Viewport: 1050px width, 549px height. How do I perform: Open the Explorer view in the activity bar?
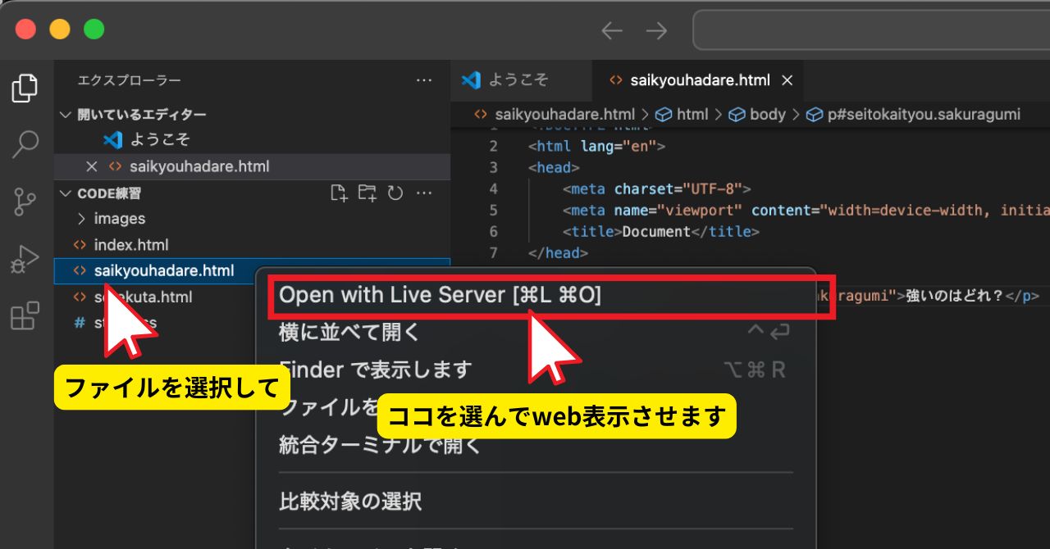(25, 88)
